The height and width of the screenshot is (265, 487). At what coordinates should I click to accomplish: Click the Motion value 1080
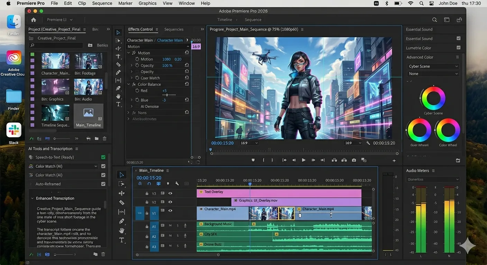click(x=166, y=59)
